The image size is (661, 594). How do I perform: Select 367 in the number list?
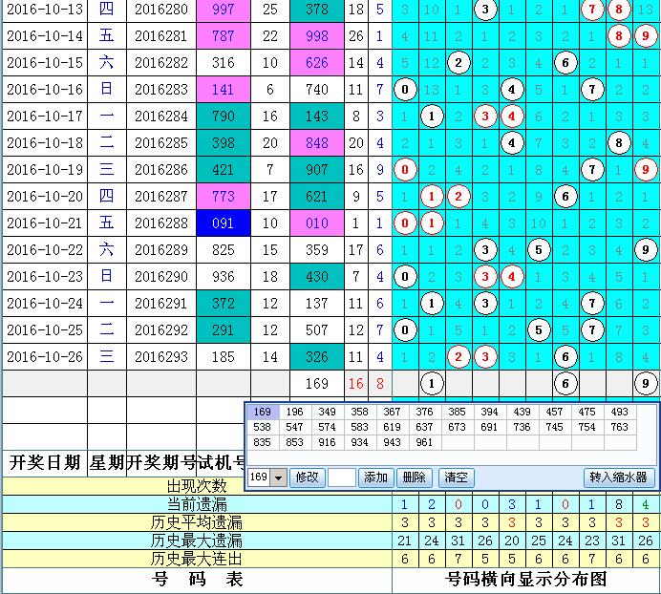tap(392, 412)
